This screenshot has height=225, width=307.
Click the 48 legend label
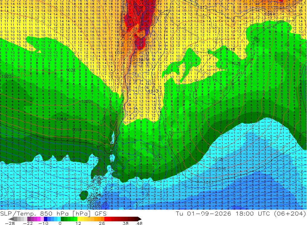pyautogui.click(x=139, y=223)
